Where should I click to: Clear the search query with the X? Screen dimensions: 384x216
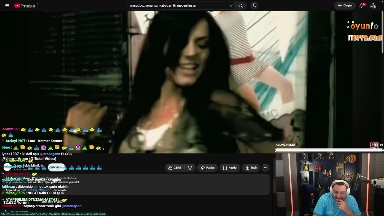231,6
